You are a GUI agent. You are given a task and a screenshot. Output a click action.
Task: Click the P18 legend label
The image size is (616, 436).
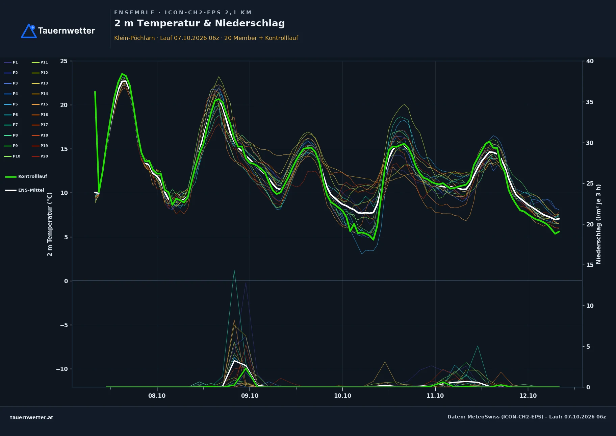coord(44,135)
